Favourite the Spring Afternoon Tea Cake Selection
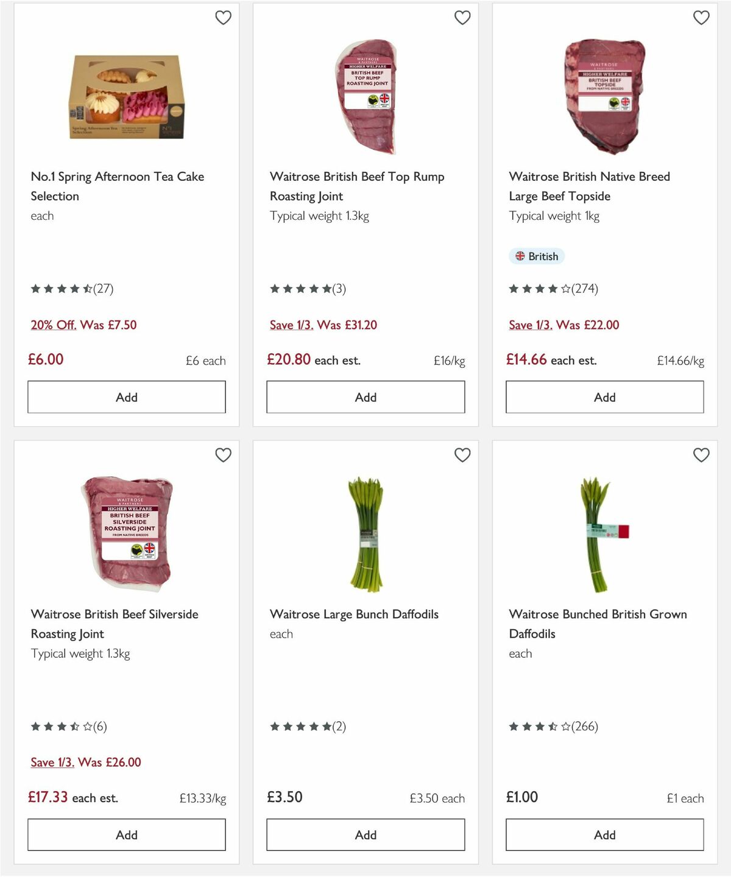 coord(223,18)
